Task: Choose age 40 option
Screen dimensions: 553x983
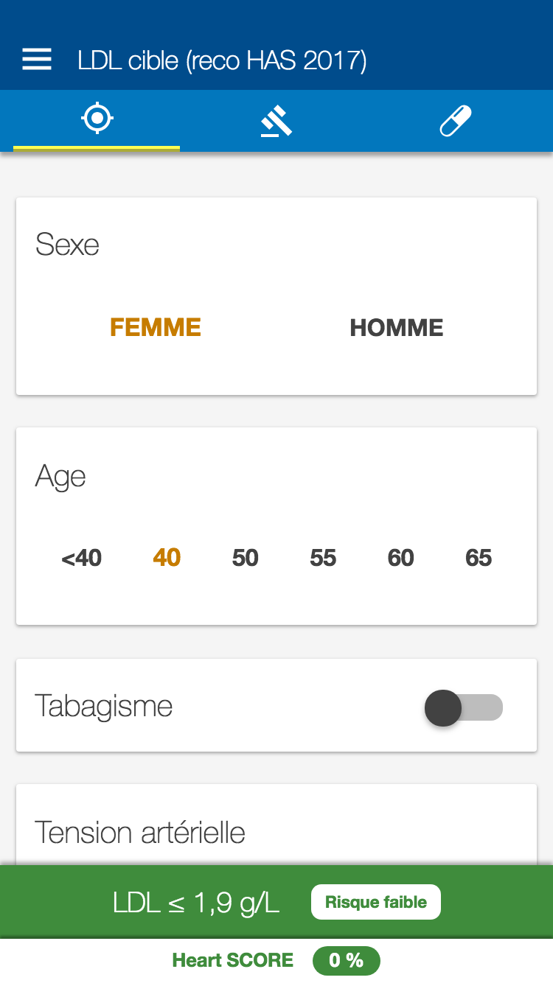Action: coord(167,558)
